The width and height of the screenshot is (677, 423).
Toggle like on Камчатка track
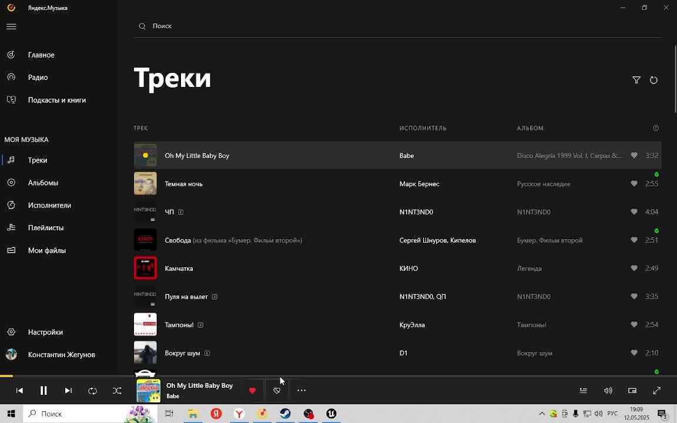634,268
